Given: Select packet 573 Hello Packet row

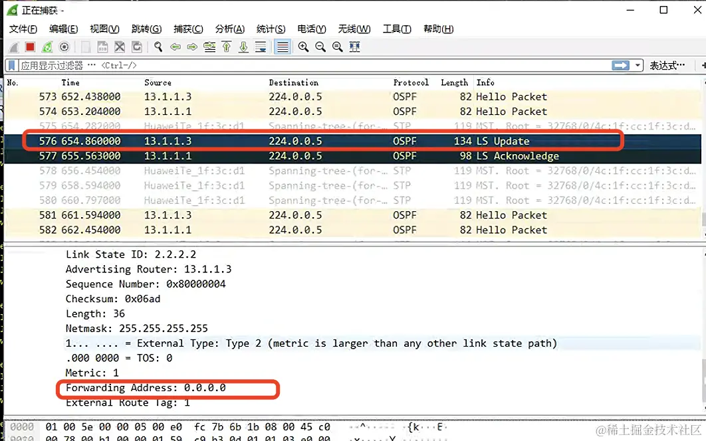Looking at the screenshot, I should pyautogui.click(x=352, y=97).
